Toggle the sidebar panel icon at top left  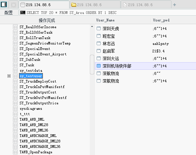4,5
